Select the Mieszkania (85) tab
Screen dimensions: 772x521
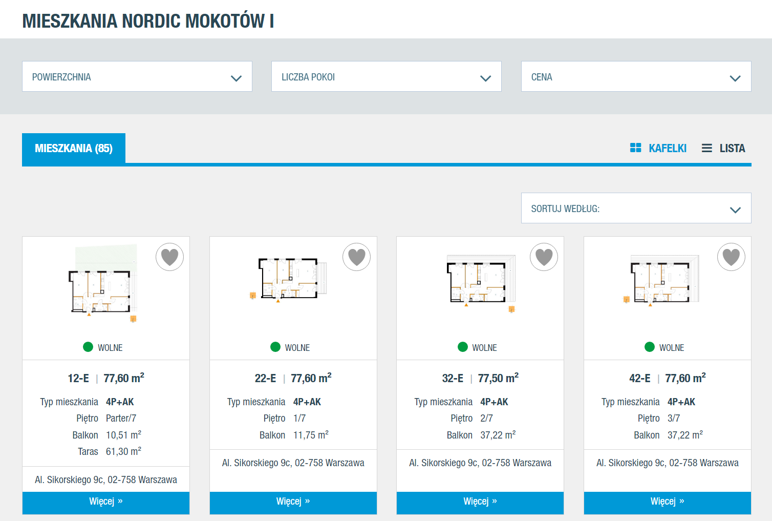tap(74, 149)
